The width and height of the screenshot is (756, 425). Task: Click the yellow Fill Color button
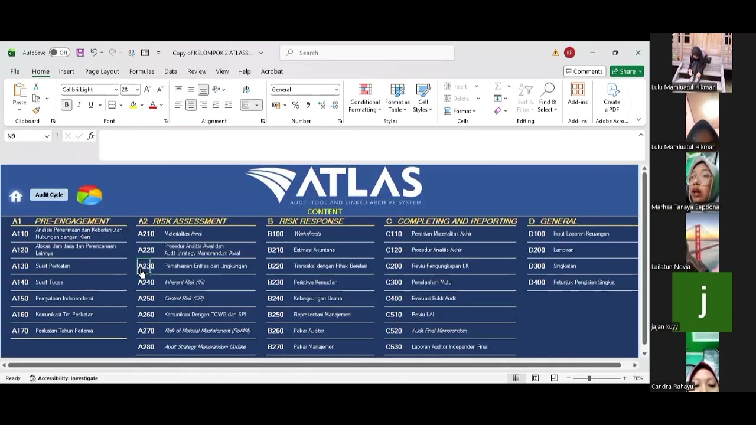coord(133,105)
